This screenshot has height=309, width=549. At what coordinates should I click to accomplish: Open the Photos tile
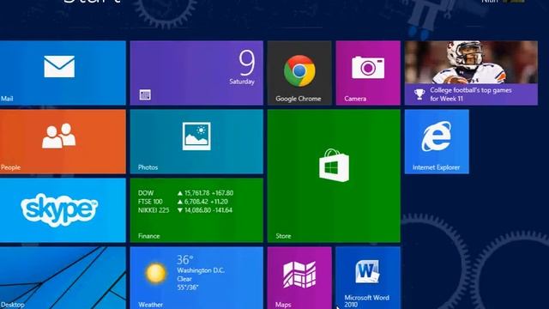[x=196, y=142]
